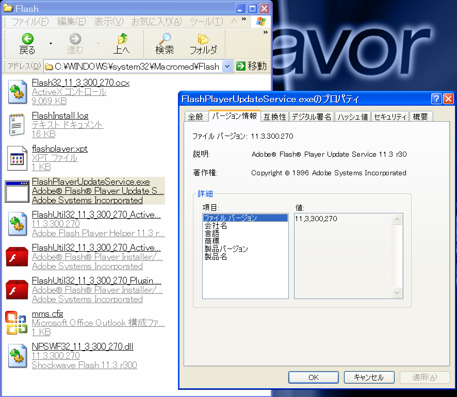The image size is (457, 397).
Task: Click the Forward (進む) arrow icon
Action: tap(75, 39)
